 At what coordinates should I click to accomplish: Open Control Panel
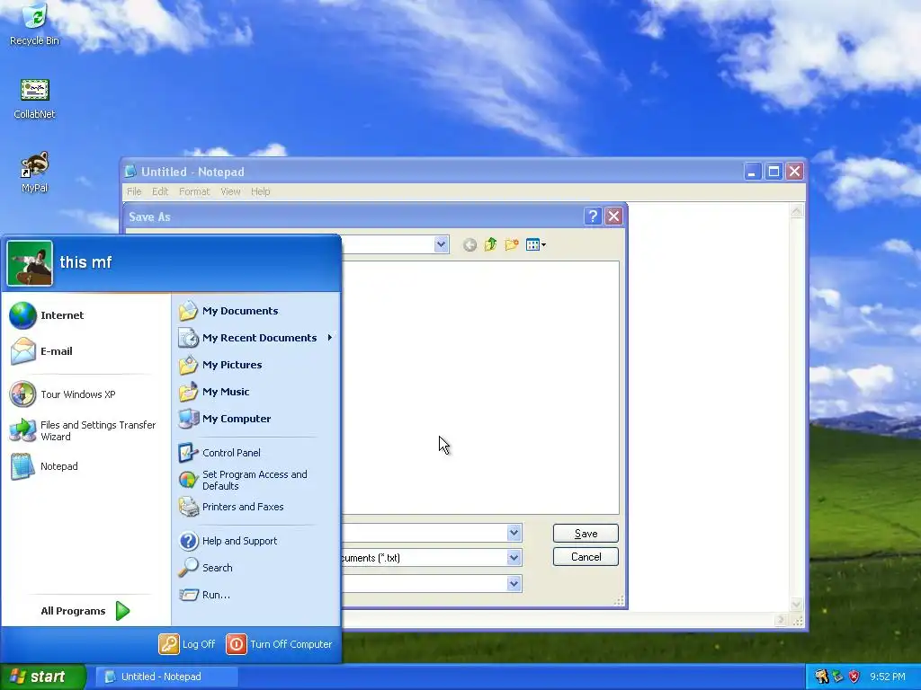point(256,453)
